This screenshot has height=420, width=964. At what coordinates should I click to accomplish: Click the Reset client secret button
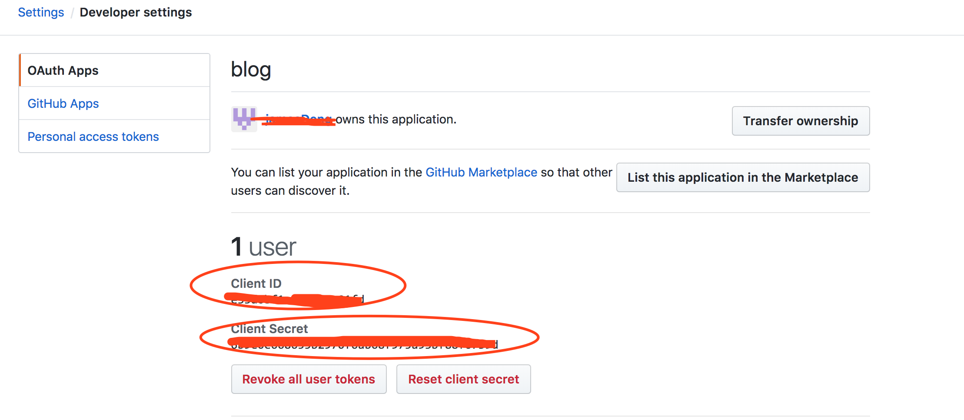[463, 379]
